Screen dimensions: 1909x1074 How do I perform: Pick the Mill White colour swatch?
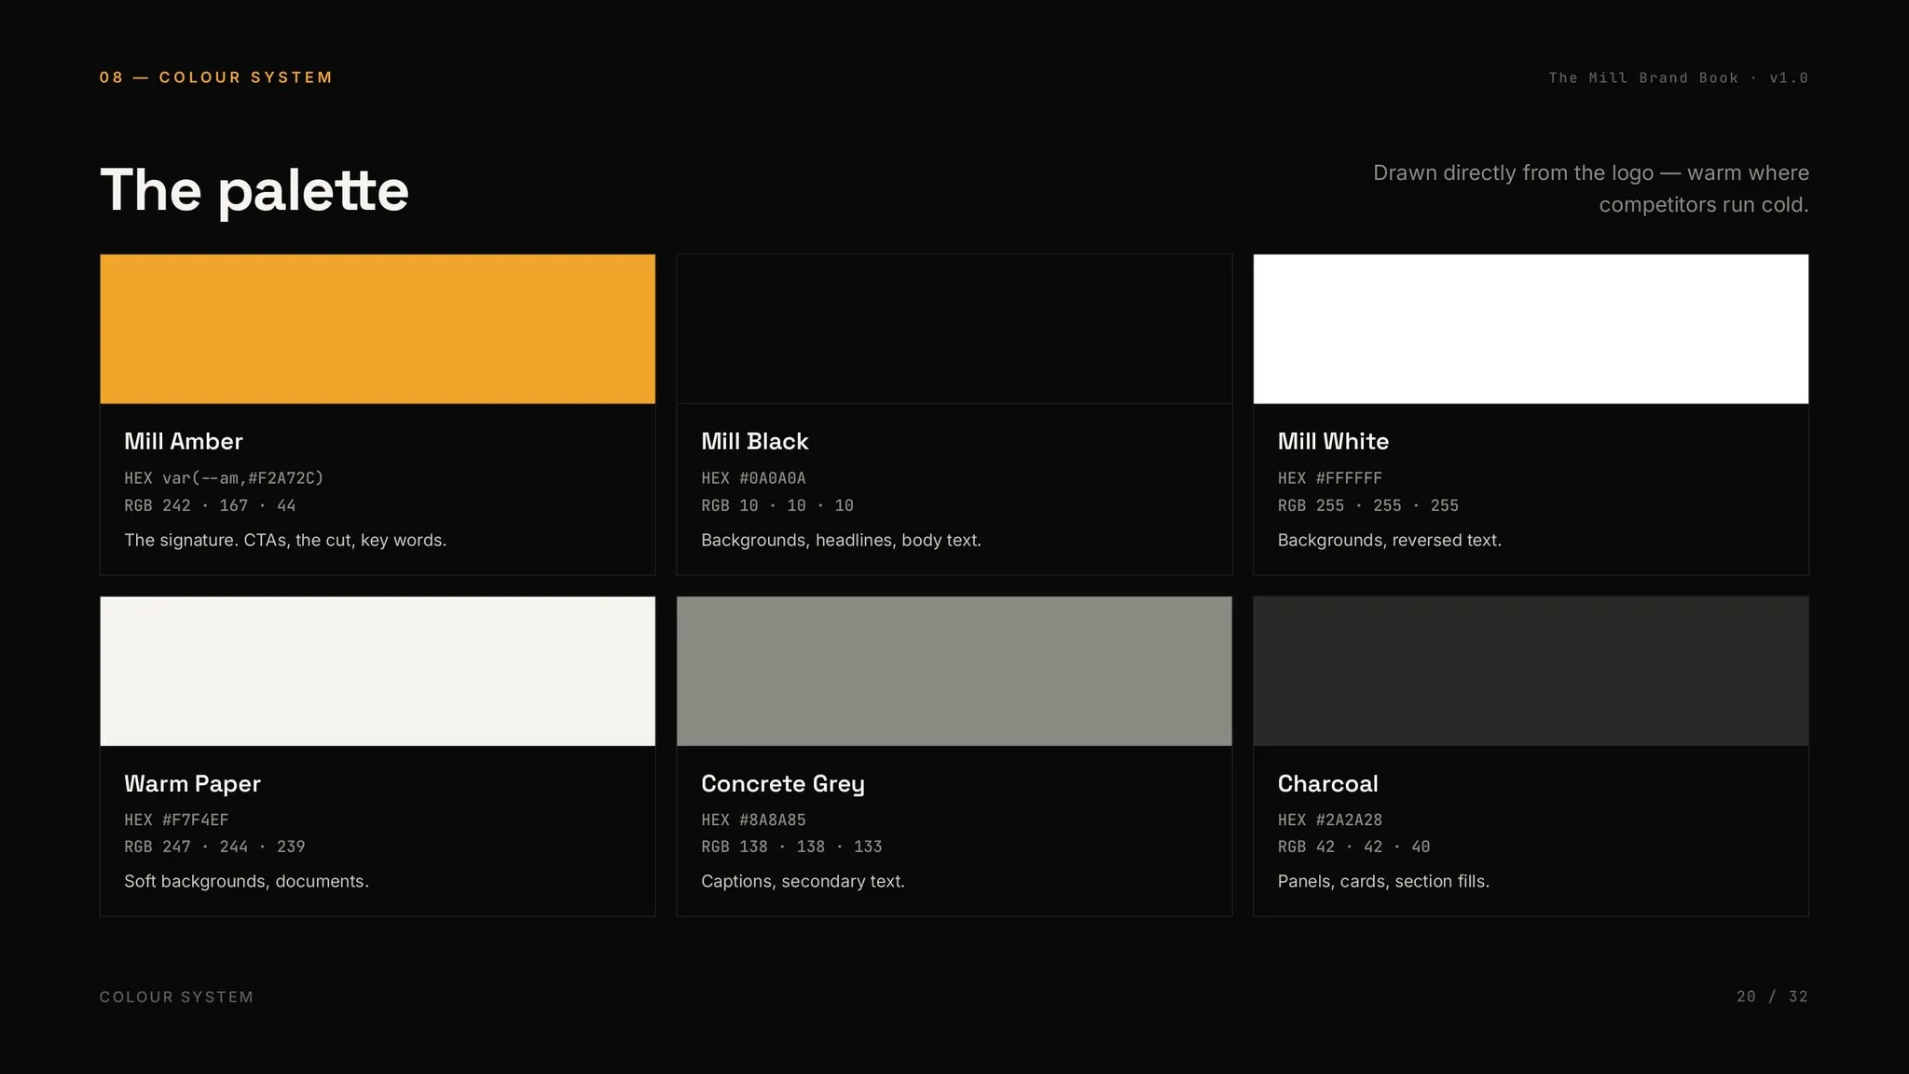(x=1531, y=329)
